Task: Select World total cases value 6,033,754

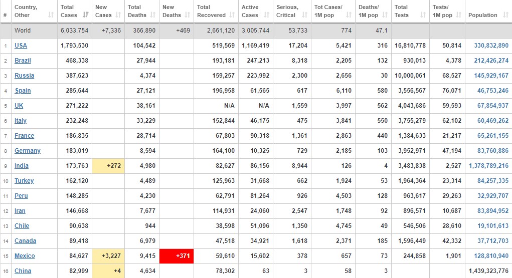Action: pyautogui.click(x=74, y=31)
